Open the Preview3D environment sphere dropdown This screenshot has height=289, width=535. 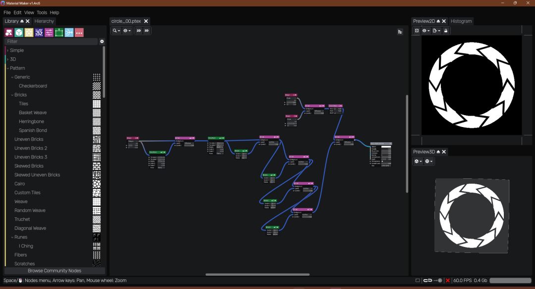click(x=429, y=162)
